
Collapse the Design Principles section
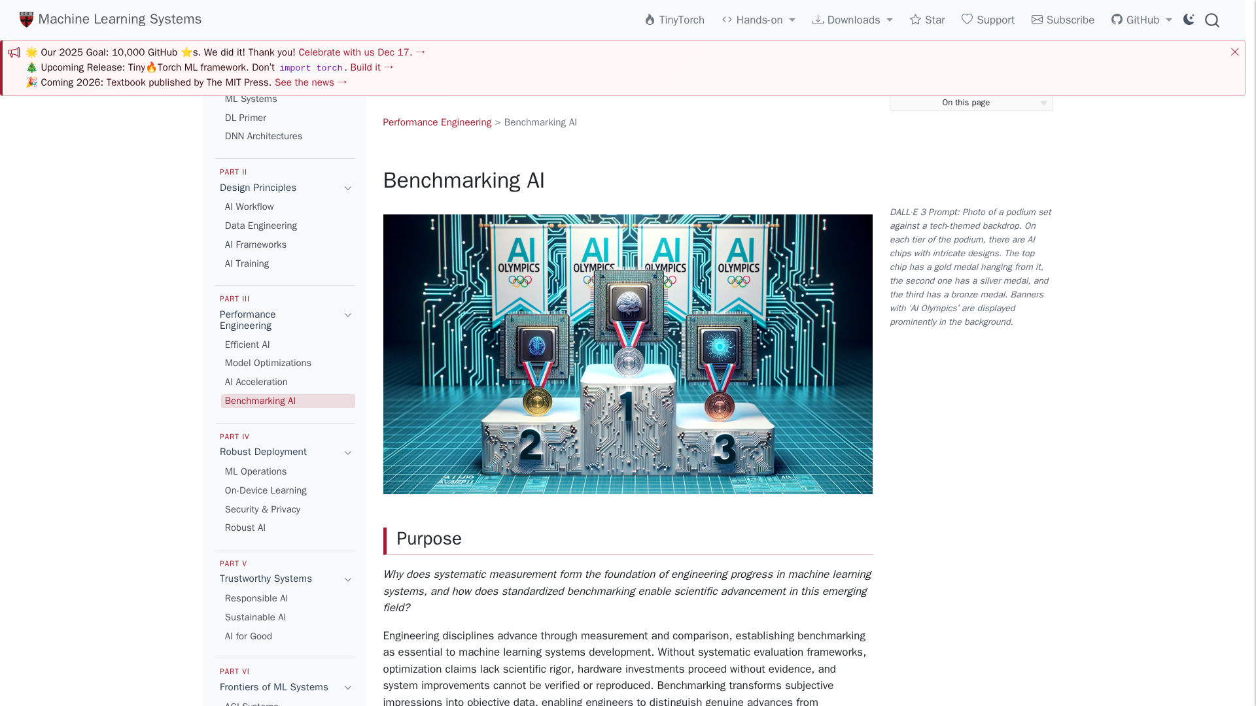pos(348,188)
